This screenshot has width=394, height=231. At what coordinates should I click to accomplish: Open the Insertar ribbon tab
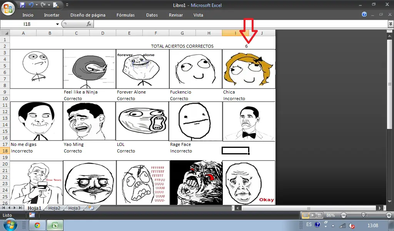pos(52,15)
